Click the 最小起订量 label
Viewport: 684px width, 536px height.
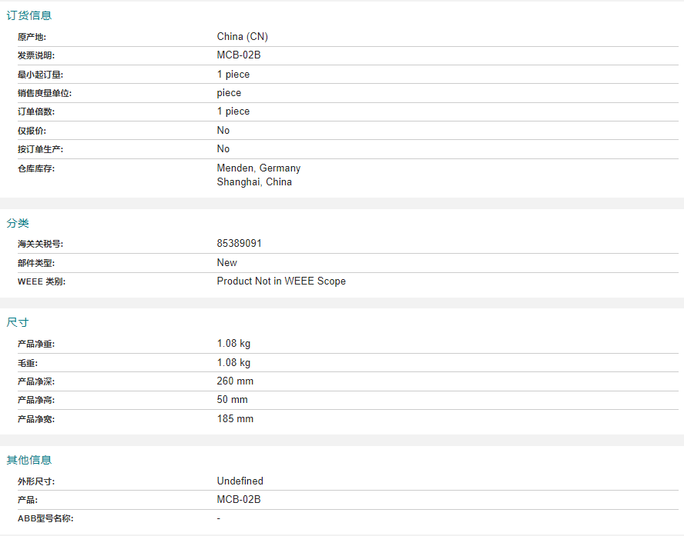(x=41, y=75)
